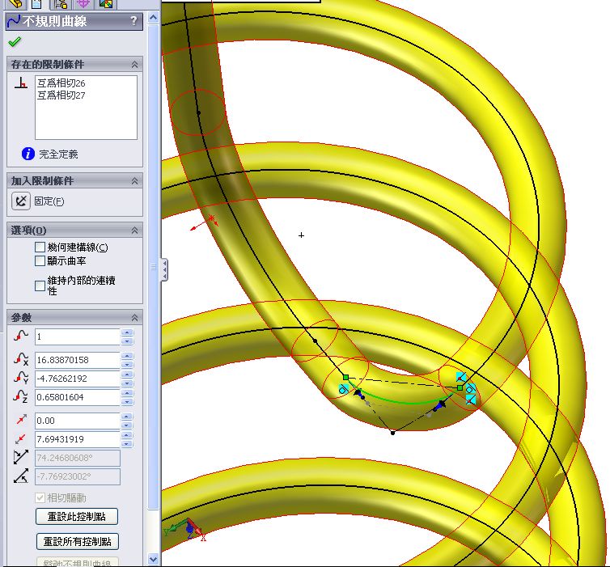Click the spline icon in panel header
The height and width of the screenshot is (567, 610).
tap(14, 21)
